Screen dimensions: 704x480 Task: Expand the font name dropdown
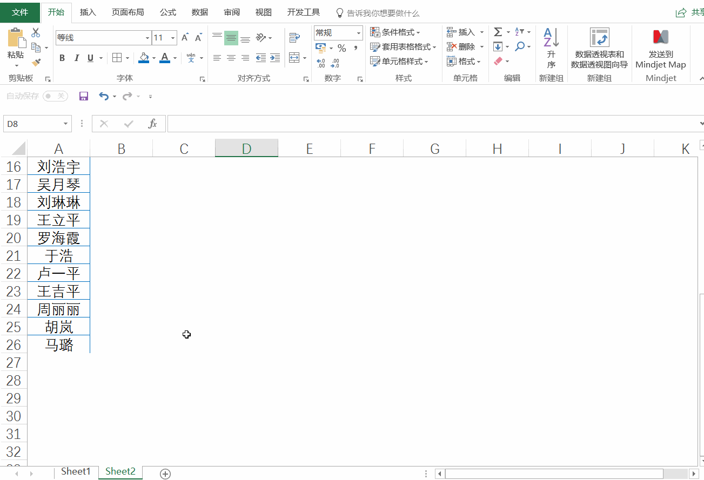(147, 38)
